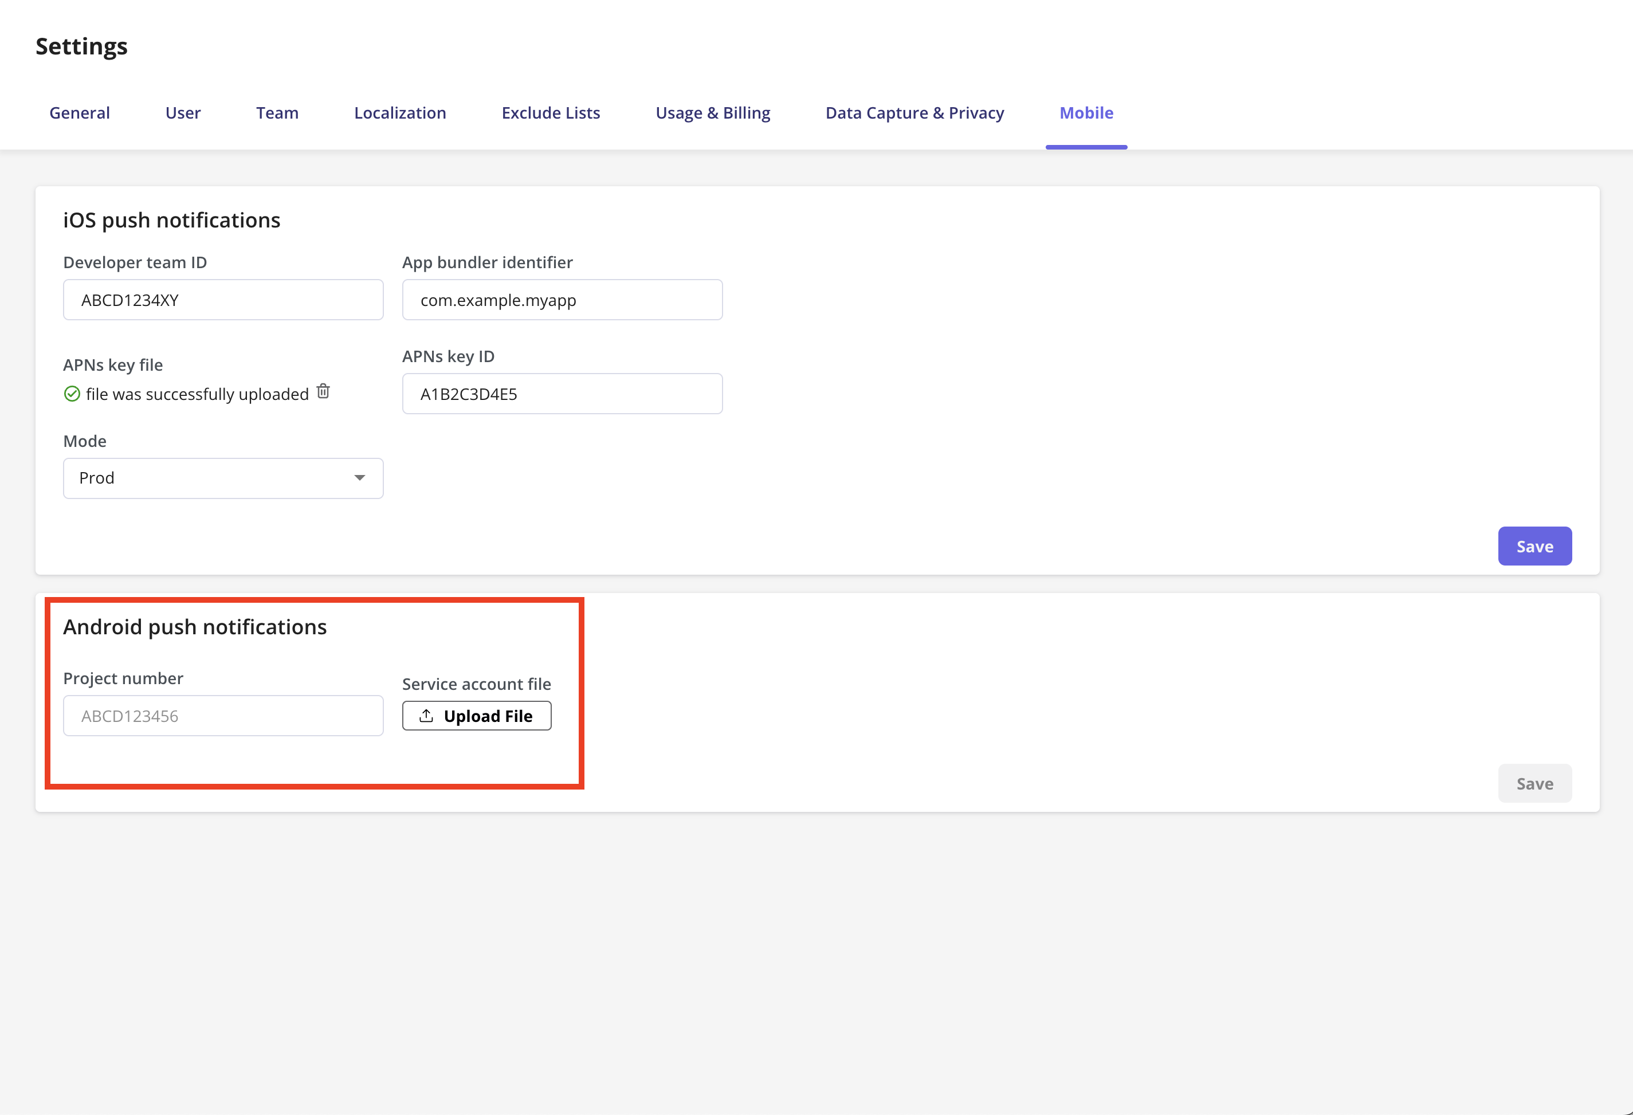Open the Usage & Billing tab
The height and width of the screenshot is (1115, 1633).
click(x=713, y=112)
